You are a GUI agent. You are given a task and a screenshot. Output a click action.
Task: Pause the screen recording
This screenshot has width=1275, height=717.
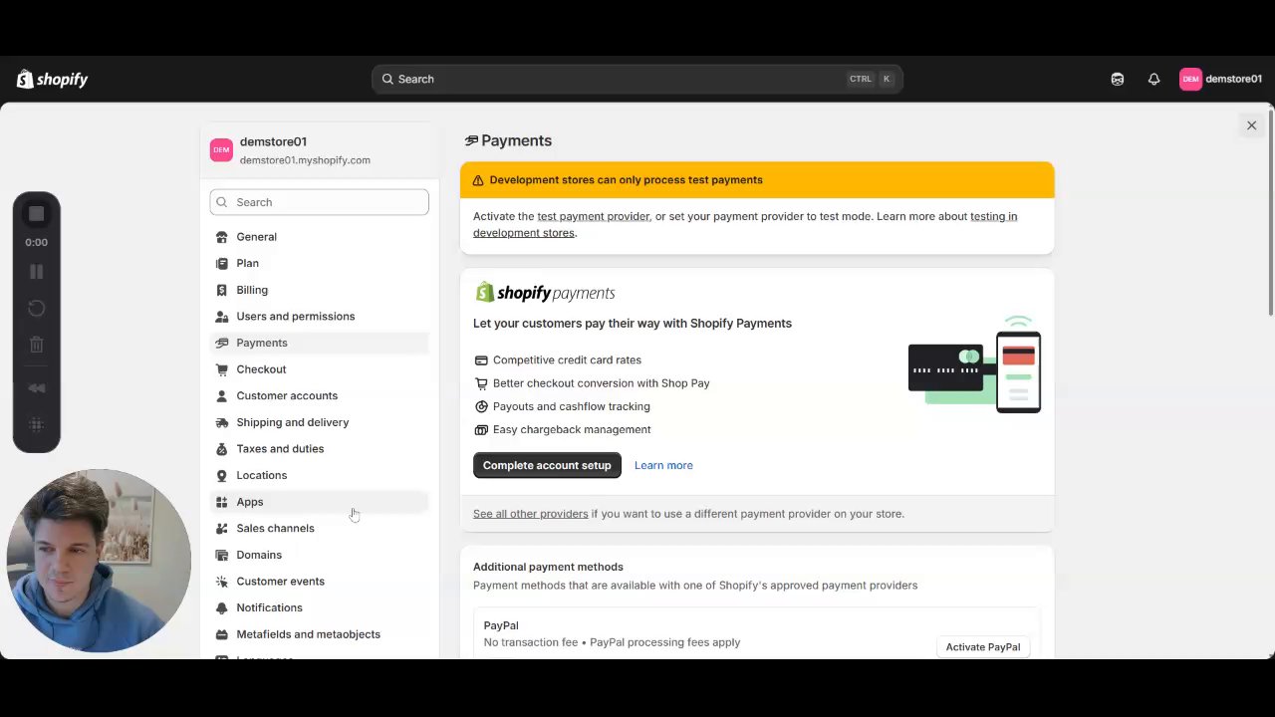(36, 272)
